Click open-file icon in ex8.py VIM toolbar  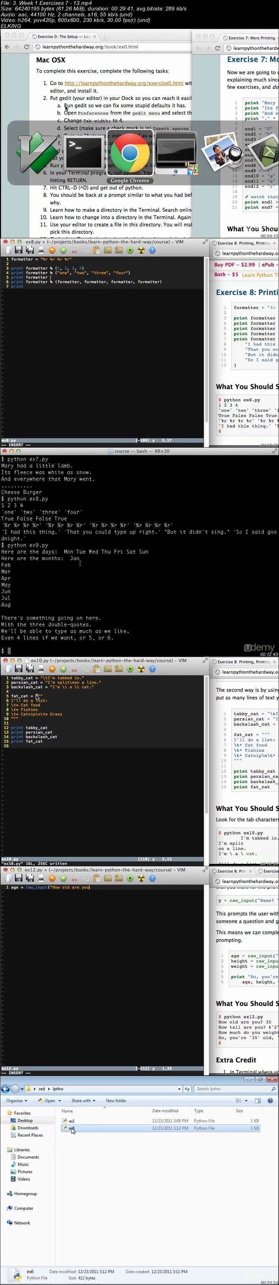(x=8, y=250)
